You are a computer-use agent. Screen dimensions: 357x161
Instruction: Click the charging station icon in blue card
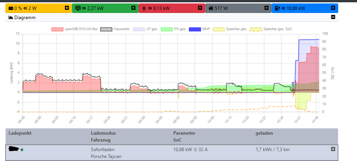277,8
